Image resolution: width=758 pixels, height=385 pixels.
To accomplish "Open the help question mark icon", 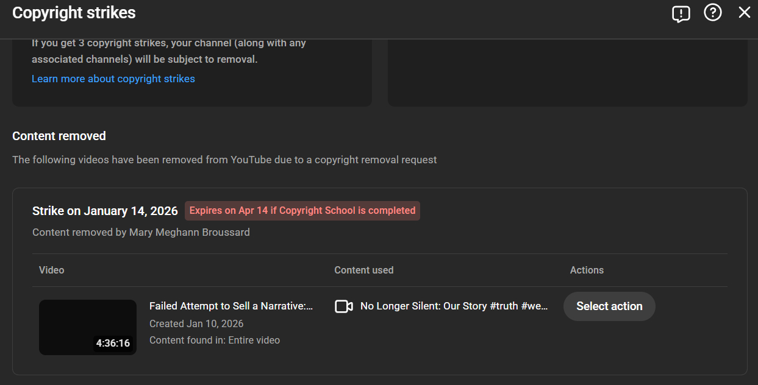I will (712, 13).
